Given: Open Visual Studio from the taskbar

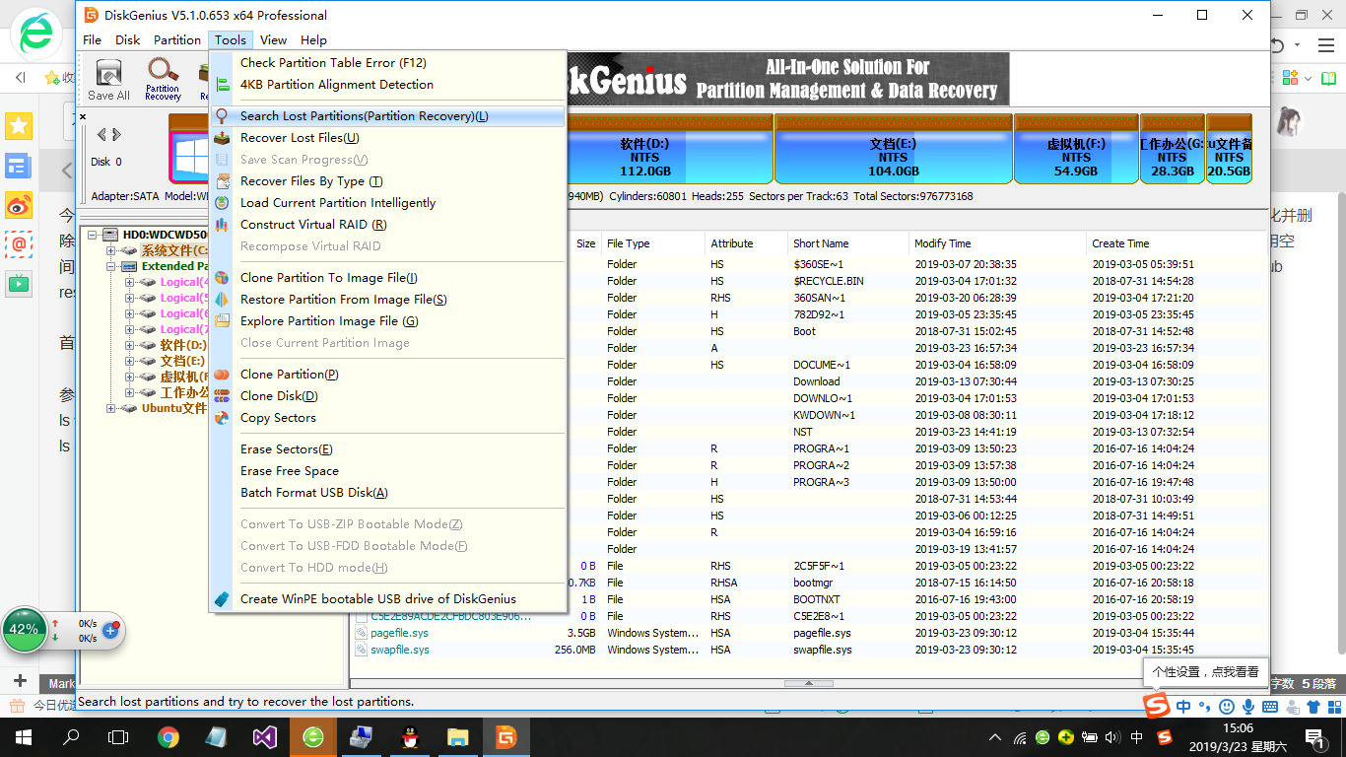Looking at the screenshot, I should (x=265, y=736).
